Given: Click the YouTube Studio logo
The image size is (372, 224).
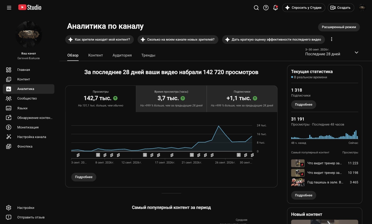Looking at the screenshot, I should click(x=30, y=7).
